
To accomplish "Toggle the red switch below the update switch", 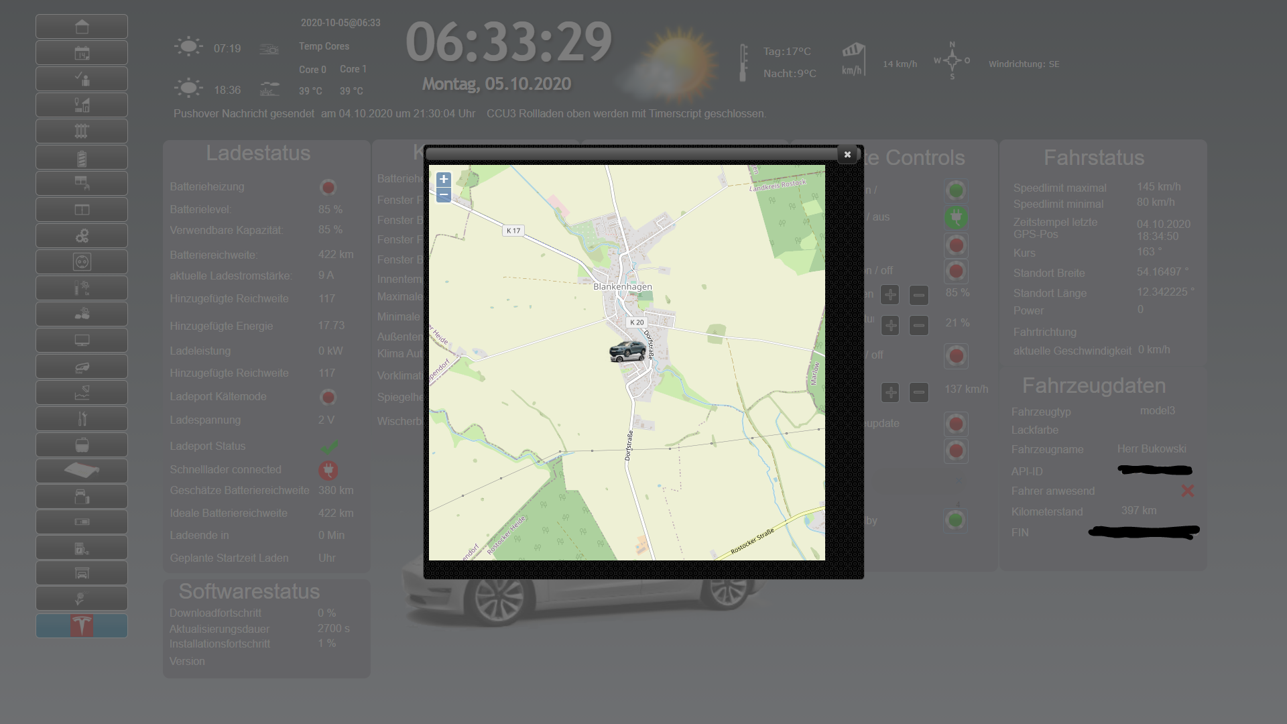I will [956, 450].
